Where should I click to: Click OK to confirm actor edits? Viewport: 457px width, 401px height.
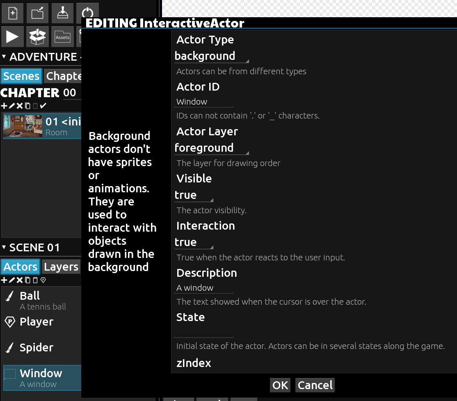pyautogui.click(x=280, y=385)
